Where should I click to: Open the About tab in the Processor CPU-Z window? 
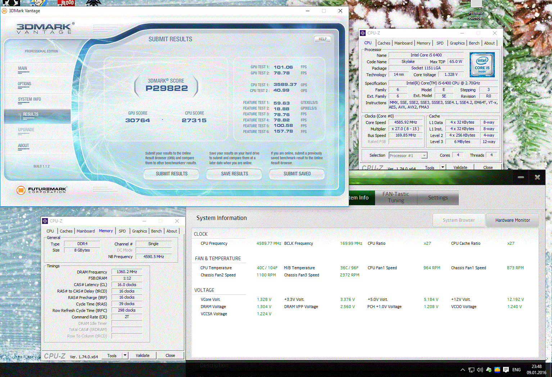pyautogui.click(x=489, y=43)
